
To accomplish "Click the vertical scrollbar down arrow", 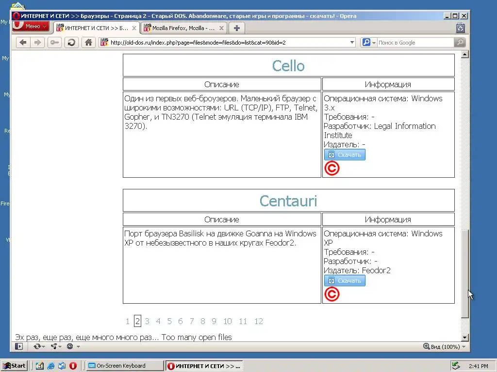I will click(464, 338).
